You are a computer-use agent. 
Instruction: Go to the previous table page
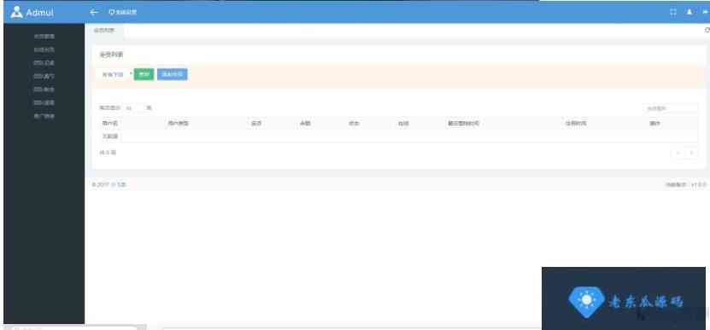click(x=678, y=153)
